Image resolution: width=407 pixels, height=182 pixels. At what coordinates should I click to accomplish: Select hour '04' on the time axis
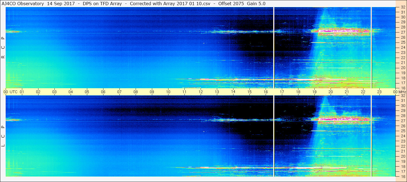[x=71, y=92]
